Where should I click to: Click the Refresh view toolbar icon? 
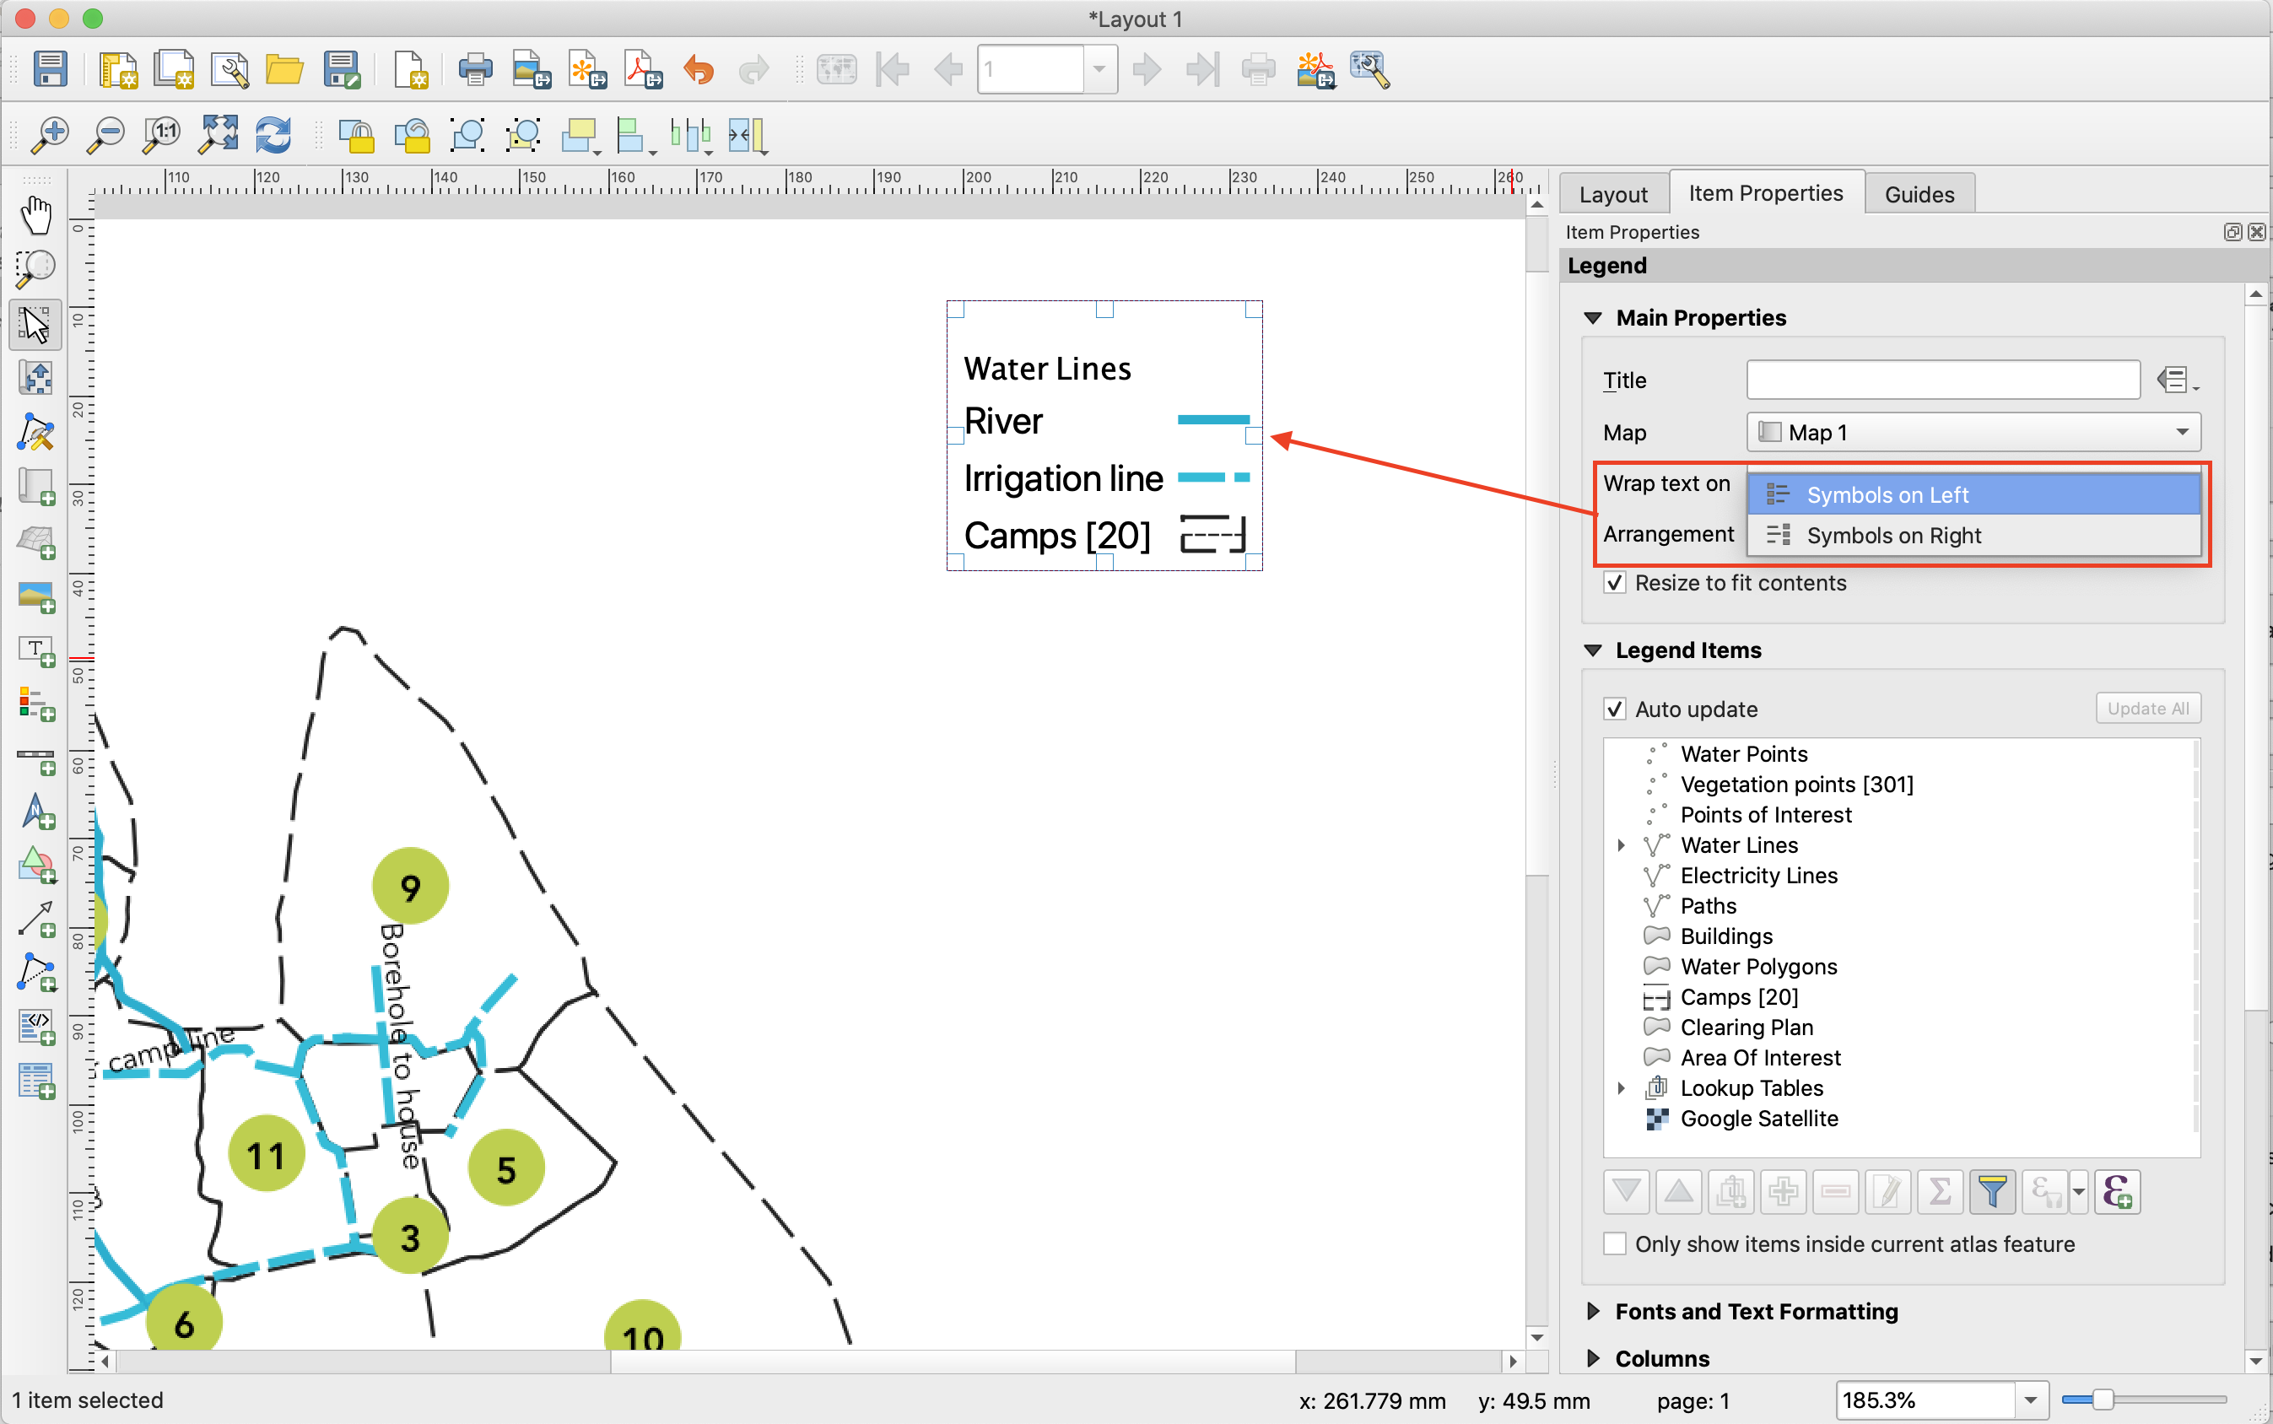(x=273, y=136)
